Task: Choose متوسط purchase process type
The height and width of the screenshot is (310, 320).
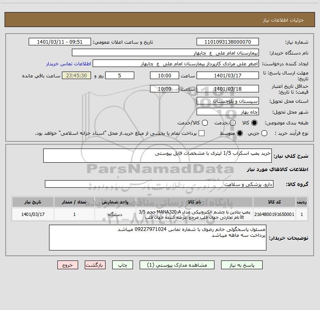Action: (x=240, y=133)
